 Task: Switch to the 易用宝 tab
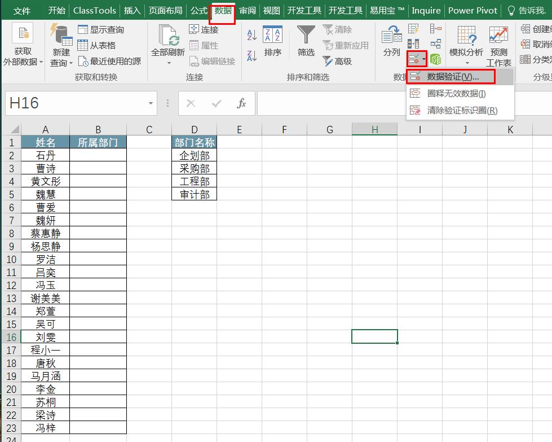(x=387, y=11)
